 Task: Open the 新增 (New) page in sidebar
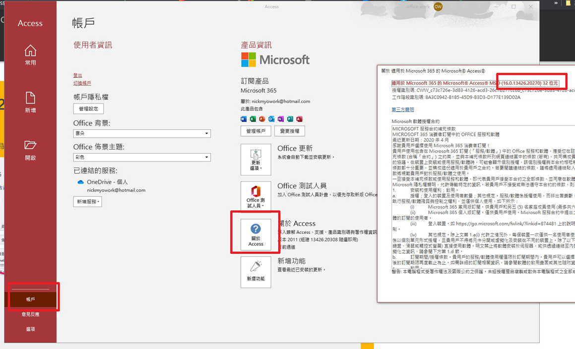(x=30, y=102)
